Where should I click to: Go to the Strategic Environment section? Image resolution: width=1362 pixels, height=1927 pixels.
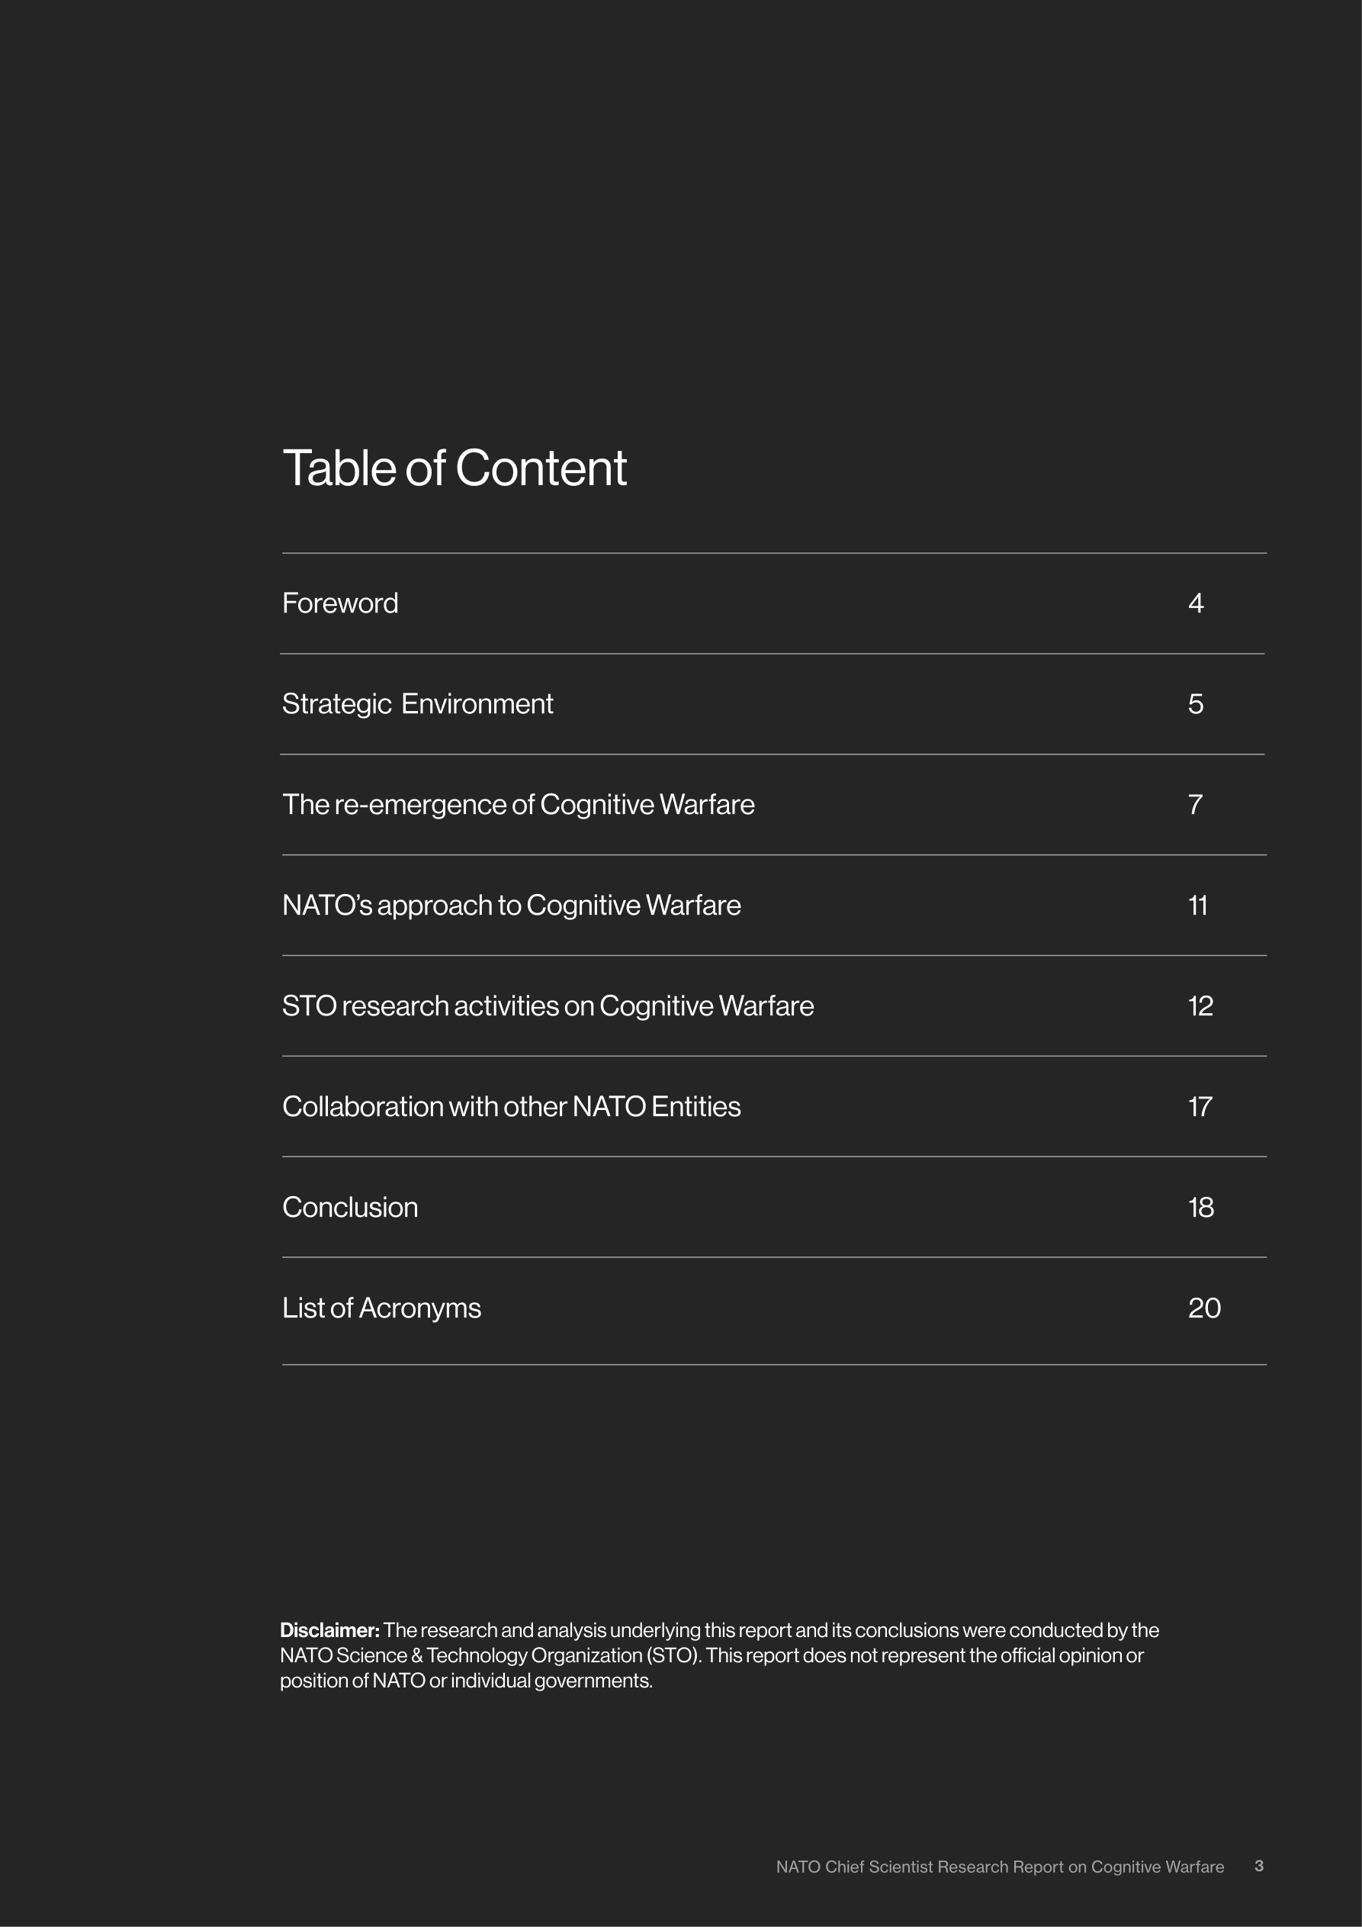coord(417,704)
